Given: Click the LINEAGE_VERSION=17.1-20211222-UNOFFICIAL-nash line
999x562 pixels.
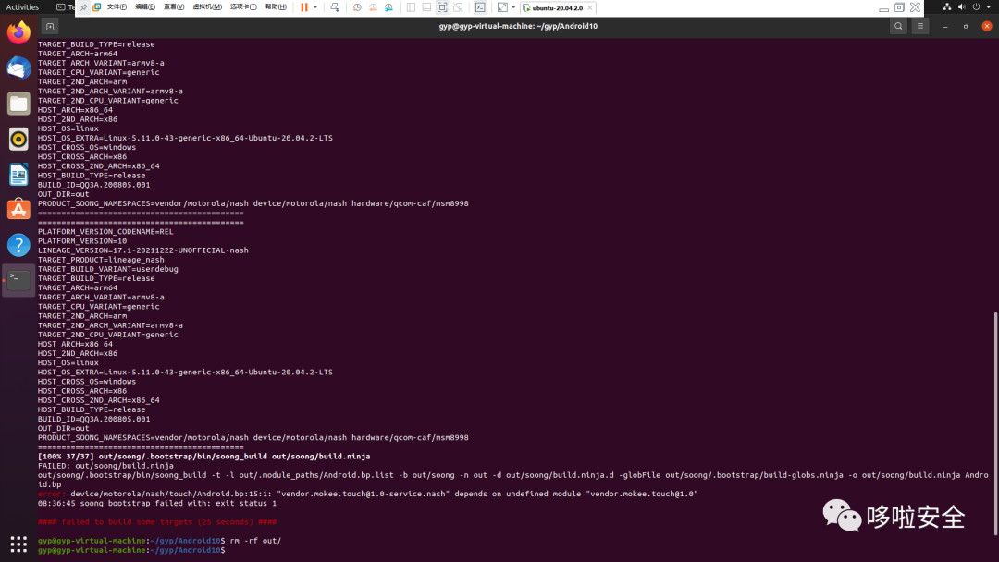Looking at the screenshot, I should [142, 250].
